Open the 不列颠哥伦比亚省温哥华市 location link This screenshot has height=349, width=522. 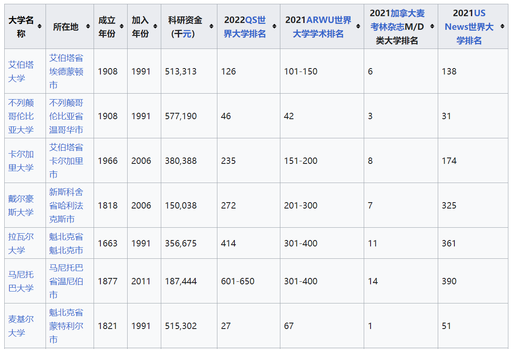pyautogui.click(x=66, y=116)
